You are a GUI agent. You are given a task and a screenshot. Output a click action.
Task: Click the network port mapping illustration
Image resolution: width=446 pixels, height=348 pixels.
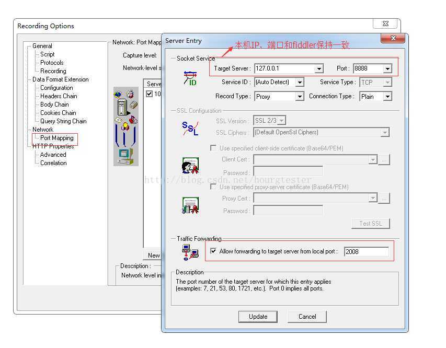(126, 126)
